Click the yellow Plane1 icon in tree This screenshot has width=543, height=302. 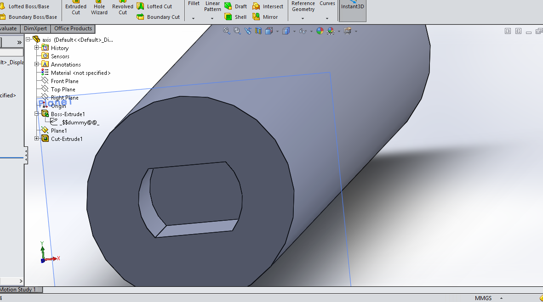pos(45,130)
